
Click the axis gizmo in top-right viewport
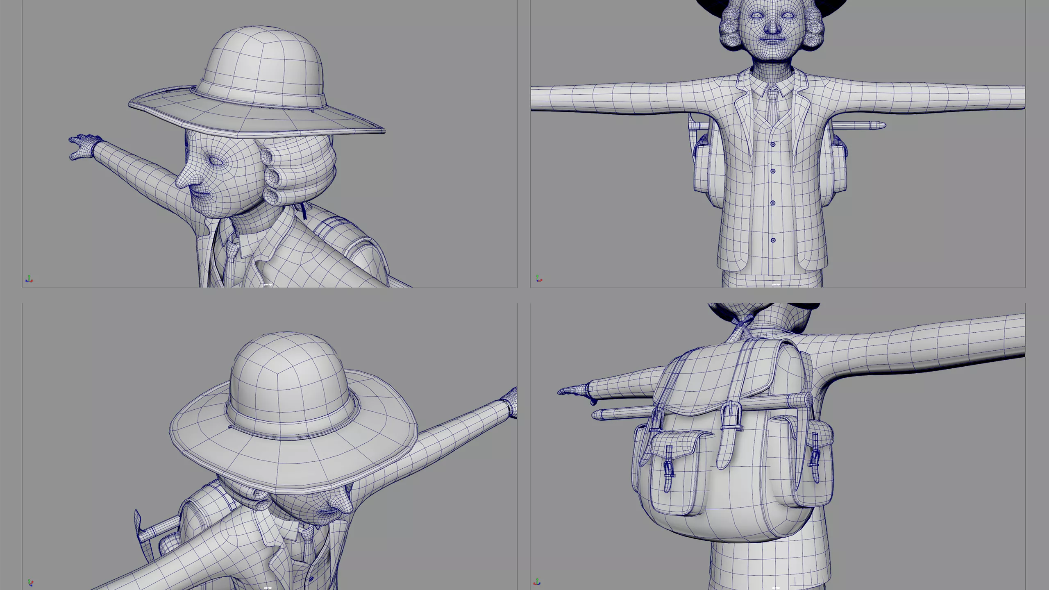point(539,279)
